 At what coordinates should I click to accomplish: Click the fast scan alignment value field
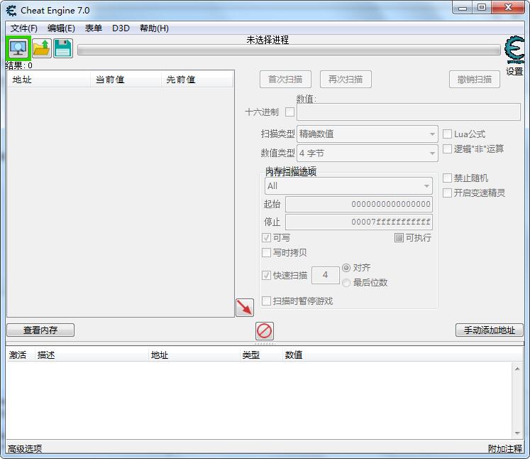pyautogui.click(x=325, y=275)
